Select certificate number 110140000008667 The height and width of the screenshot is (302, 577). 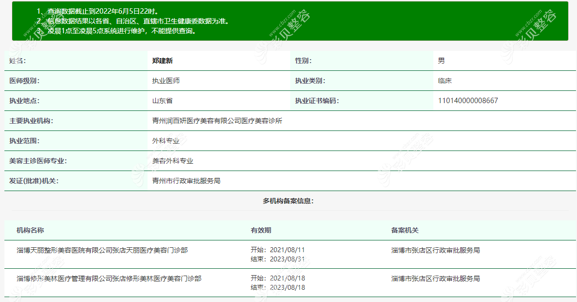(468, 101)
